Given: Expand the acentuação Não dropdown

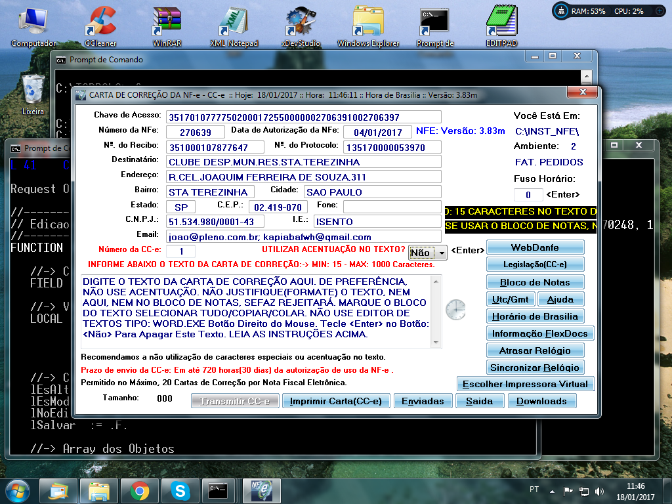Looking at the screenshot, I should 442,253.
